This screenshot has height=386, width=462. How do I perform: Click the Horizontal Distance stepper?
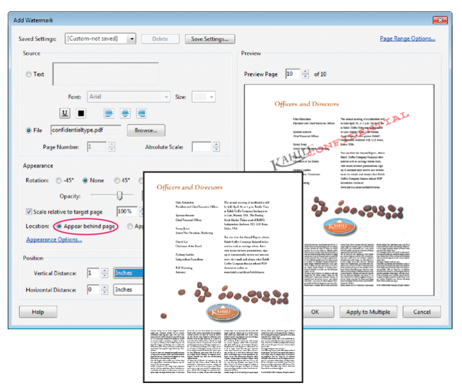coord(104,289)
